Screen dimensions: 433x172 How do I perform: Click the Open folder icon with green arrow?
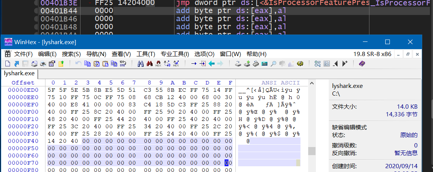click(x=61, y=64)
